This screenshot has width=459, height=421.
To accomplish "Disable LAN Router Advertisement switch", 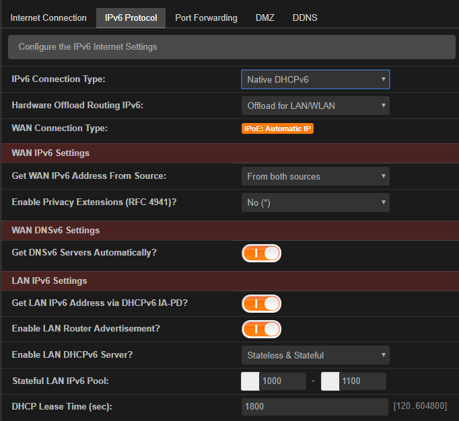I will pyautogui.click(x=261, y=329).
